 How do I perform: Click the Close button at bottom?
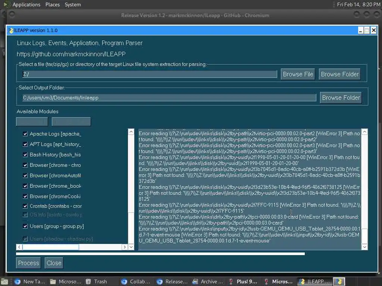pyautogui.click(x=54, y=263)
